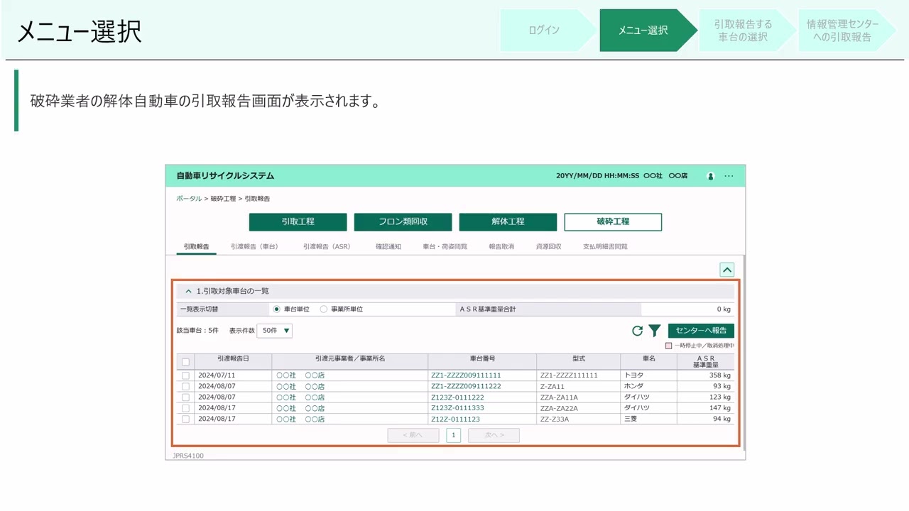Click the 358 kg ASR weight cell
The width and height of the screenshot is (909, 511).
click(x=705, y=375)
